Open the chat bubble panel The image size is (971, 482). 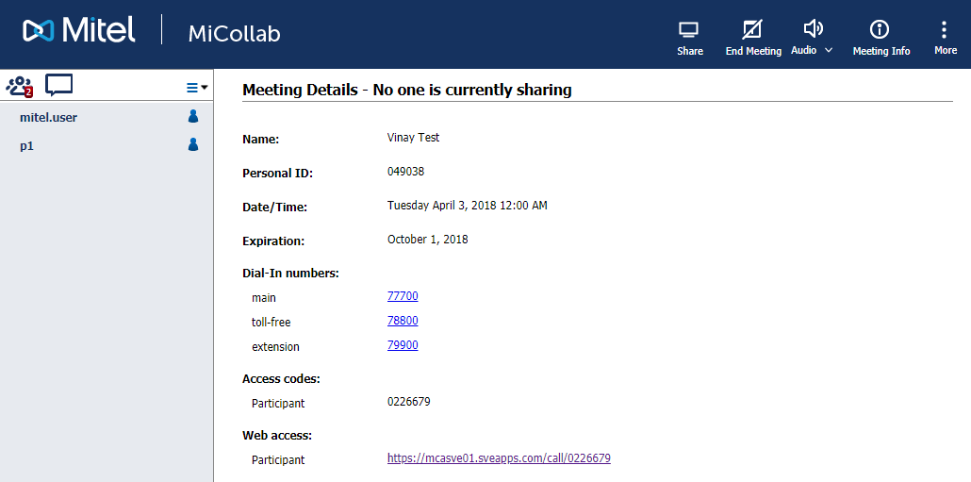(59, 86)
